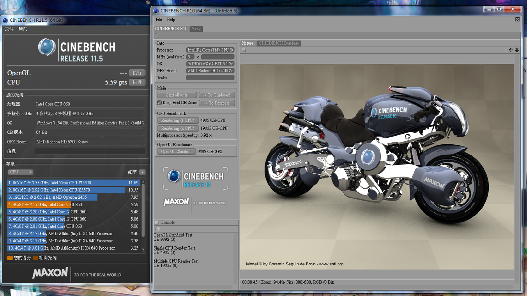Image resolution: width=527 pixels, height=296 pixels.
Task: Click the 处理器 field showing Intel Core CPU 860
Action: (x=90, y=104)
